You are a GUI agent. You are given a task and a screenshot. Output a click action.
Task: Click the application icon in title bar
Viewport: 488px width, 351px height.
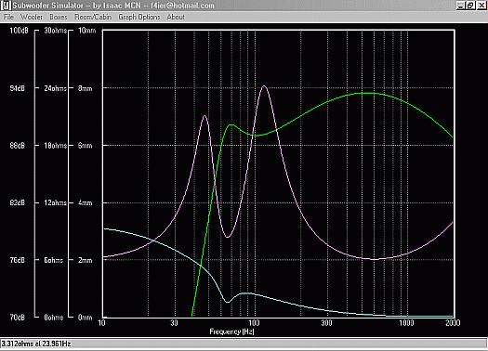6,6
